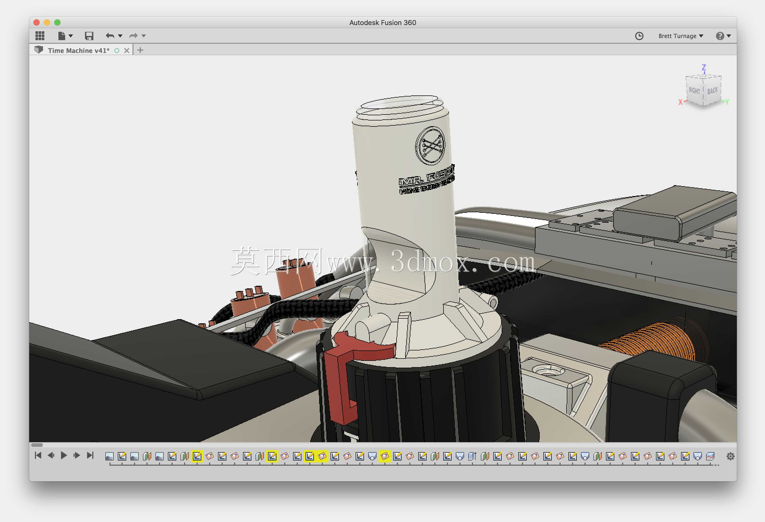Select the Time Machine v41* tab
The width and height of the screenshot is (765, 522).
(79, 50)
